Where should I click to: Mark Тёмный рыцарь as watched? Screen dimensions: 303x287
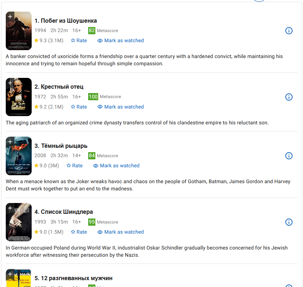116,165
